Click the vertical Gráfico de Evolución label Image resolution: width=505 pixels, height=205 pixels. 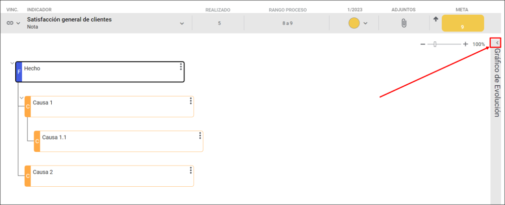click(x=497, y=83)
